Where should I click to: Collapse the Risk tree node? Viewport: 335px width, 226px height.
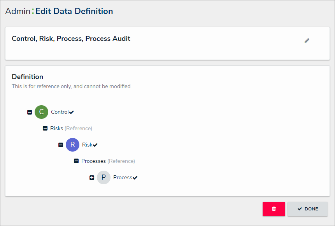pos(61,145)
